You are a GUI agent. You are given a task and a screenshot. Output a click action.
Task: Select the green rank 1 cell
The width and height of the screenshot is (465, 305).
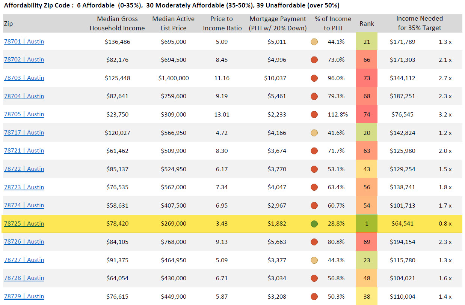[x=367, y=224]
